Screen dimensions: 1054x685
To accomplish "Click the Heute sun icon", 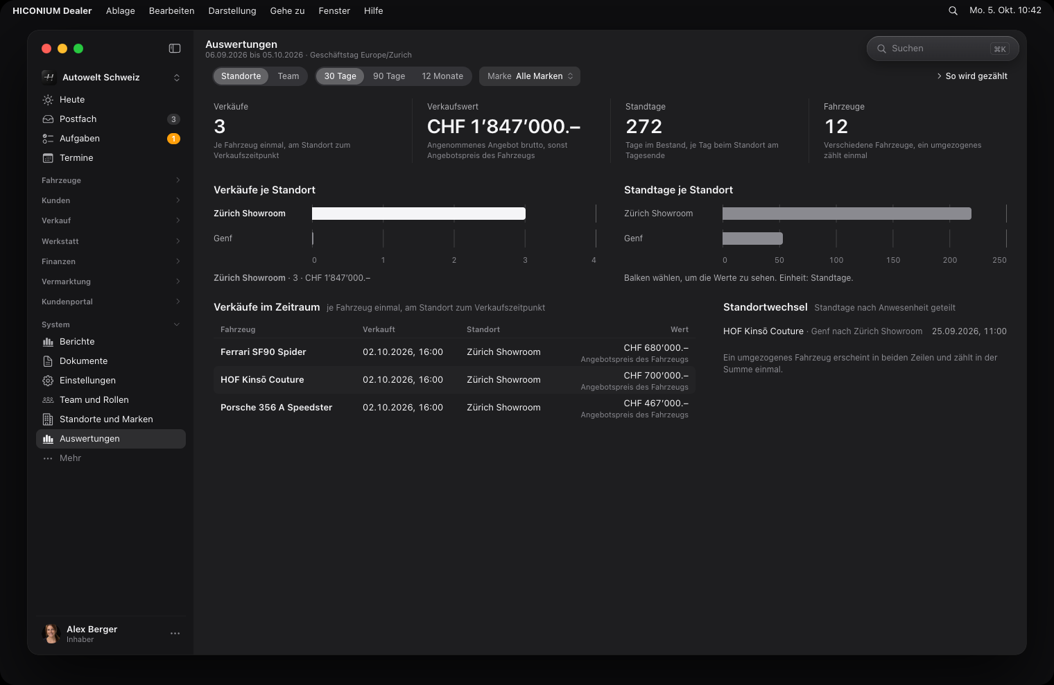I will (x=48, y=100).
